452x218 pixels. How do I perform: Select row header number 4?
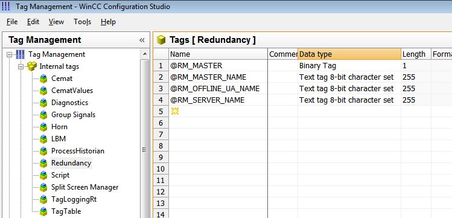pos(161,100)
